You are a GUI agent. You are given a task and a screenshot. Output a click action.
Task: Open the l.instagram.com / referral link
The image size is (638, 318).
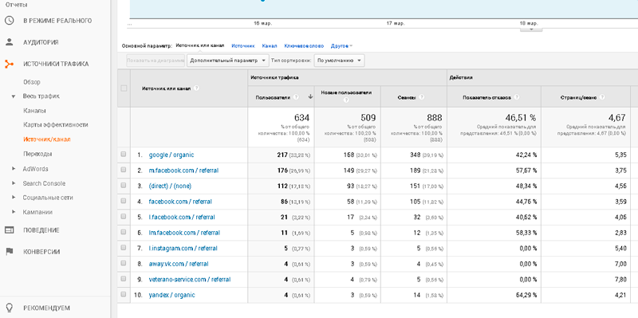point(183,248)
